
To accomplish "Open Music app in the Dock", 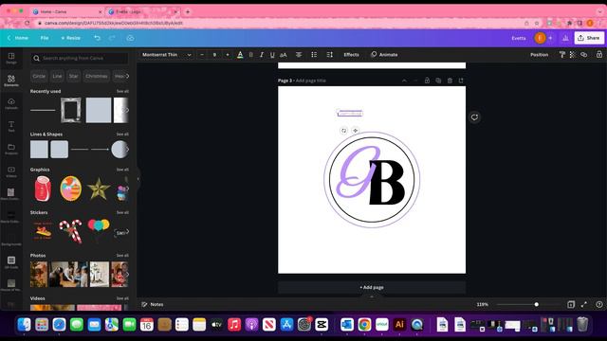I will [x=234, y=324].
